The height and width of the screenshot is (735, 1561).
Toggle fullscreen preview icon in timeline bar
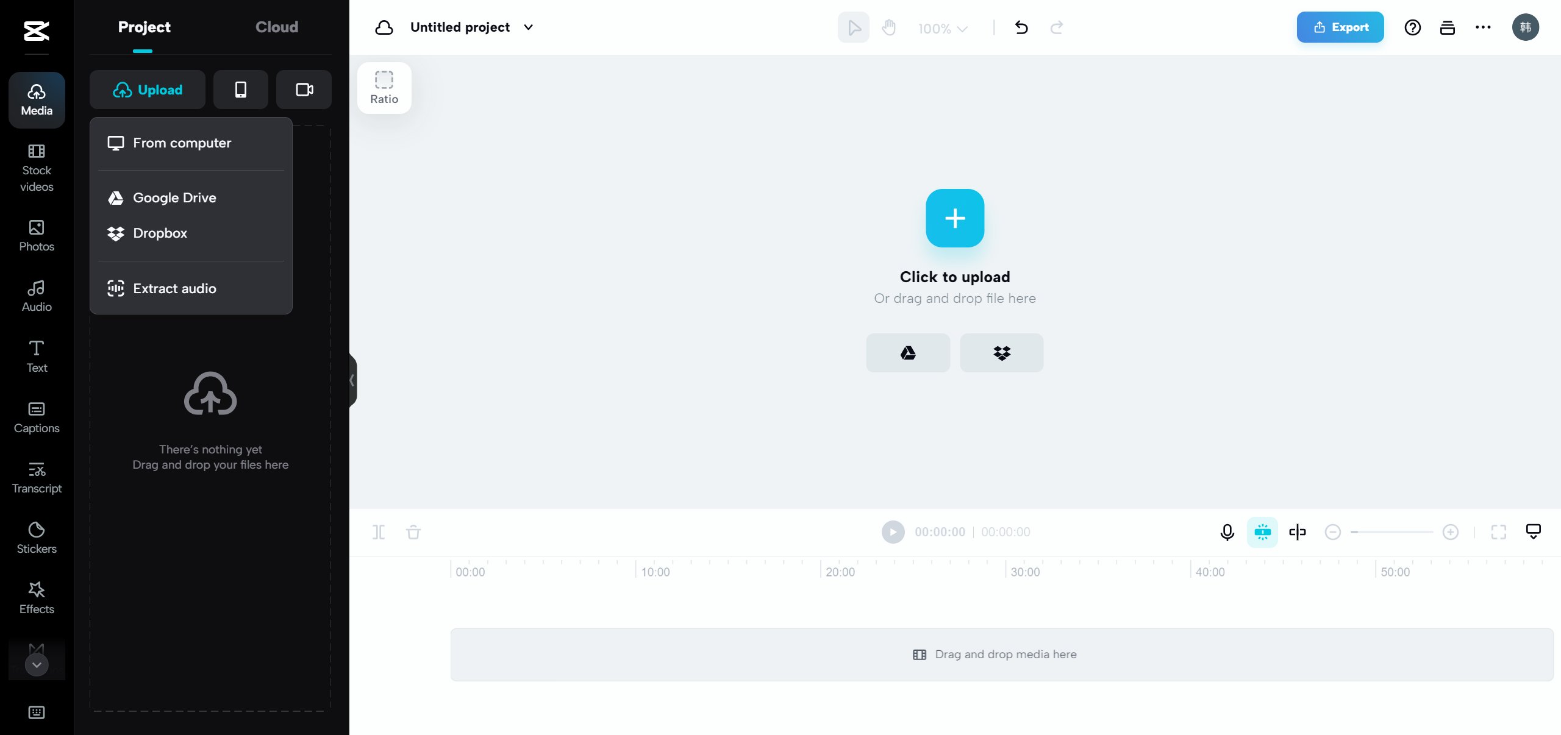[x=1498, y=532]
